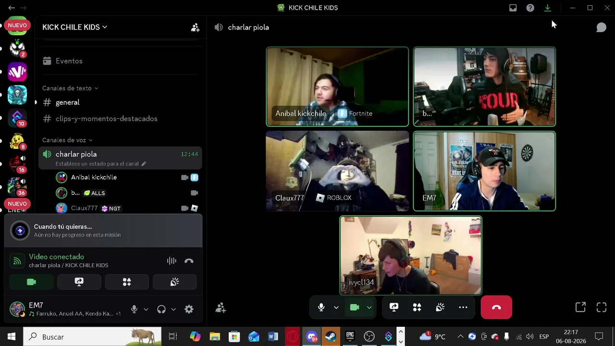Open Epic Games Launcher from the taskbar
The image size is (615, 346).
(350, 337)
